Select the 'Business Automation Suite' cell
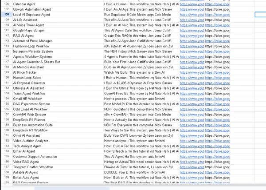 [58, 125]
